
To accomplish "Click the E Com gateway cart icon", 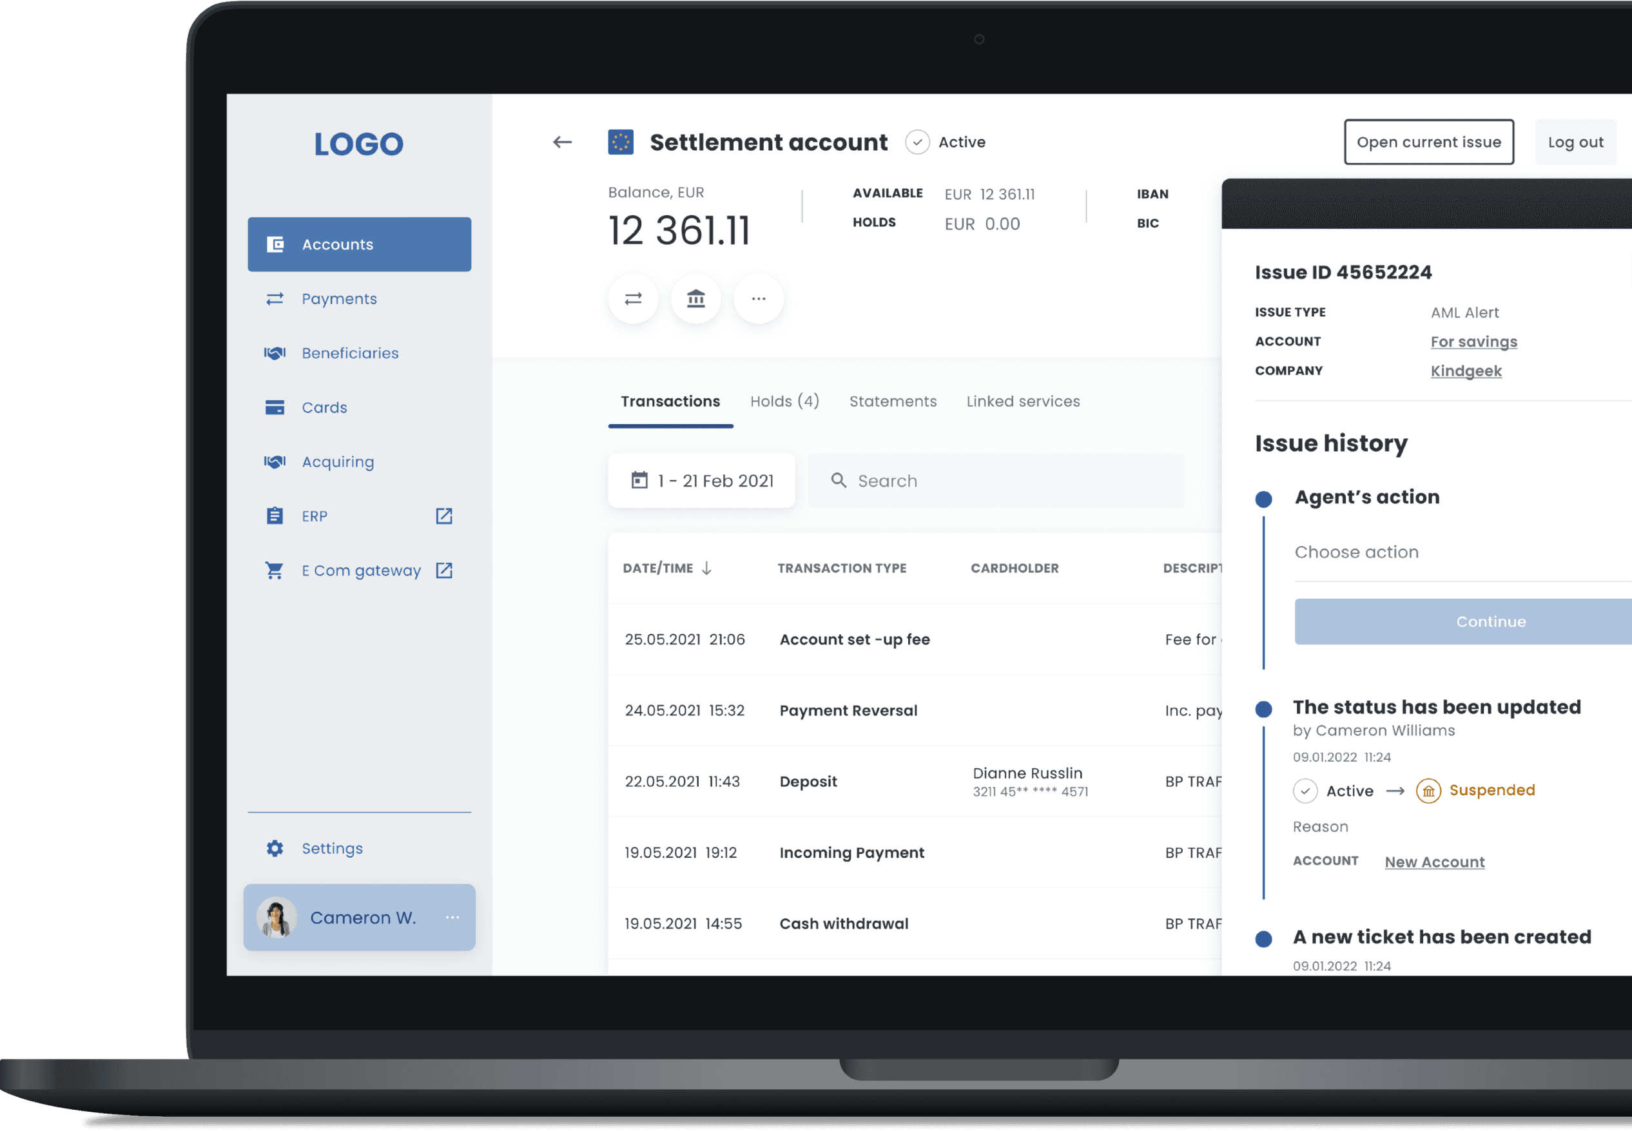I will coord(275,570).
